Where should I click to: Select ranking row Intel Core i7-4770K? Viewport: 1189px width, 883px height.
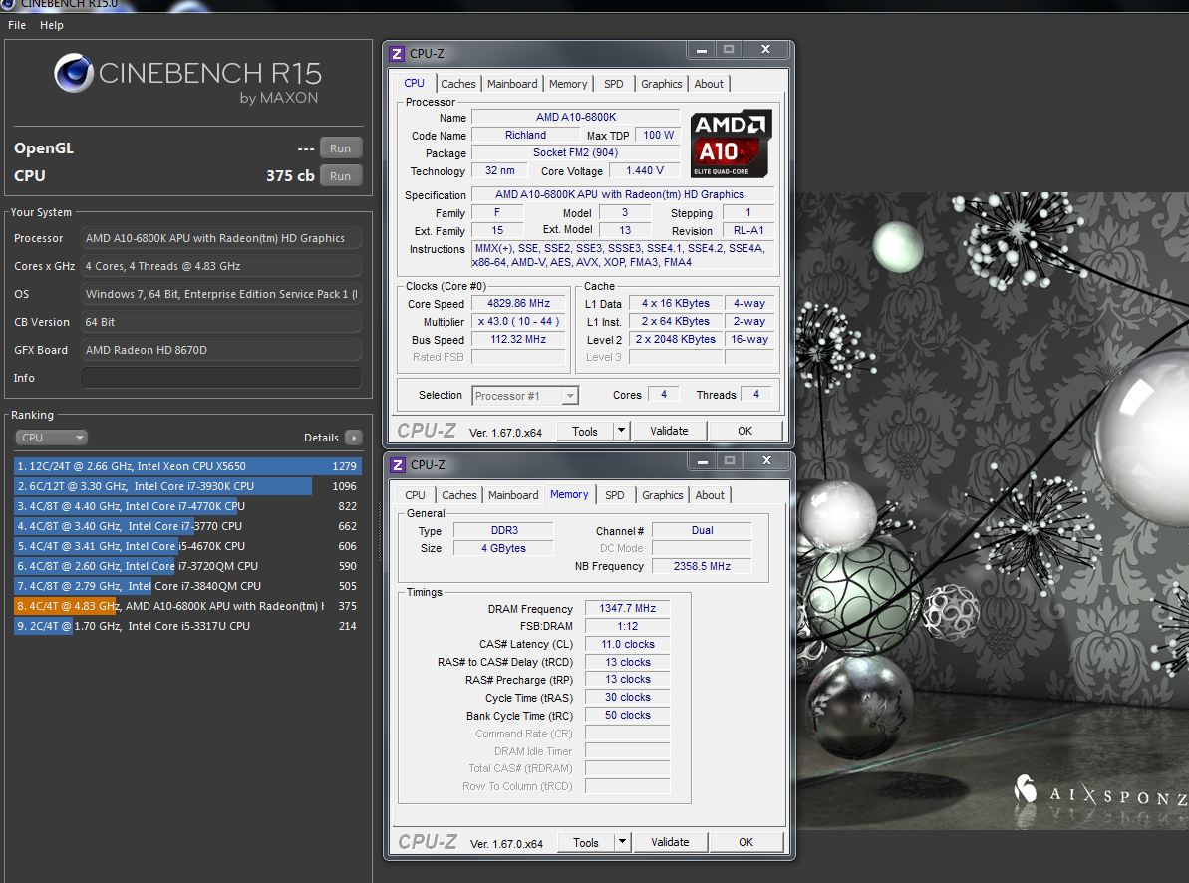click(187, 506)
